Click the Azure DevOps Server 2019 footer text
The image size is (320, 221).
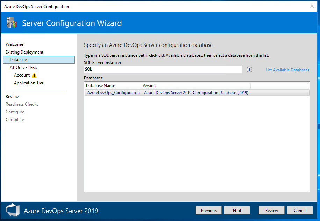pyautogui.click(x=61, y=211)
